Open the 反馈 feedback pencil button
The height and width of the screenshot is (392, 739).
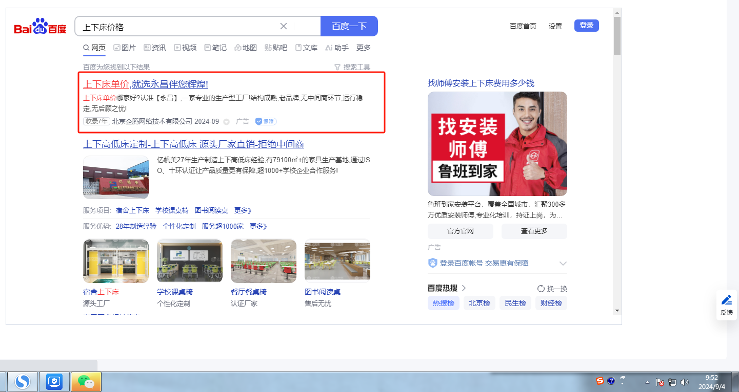pos(727,305)
